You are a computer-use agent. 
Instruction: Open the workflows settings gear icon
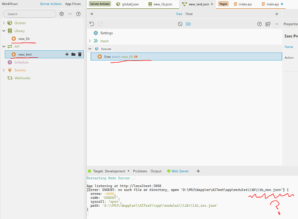62,14
